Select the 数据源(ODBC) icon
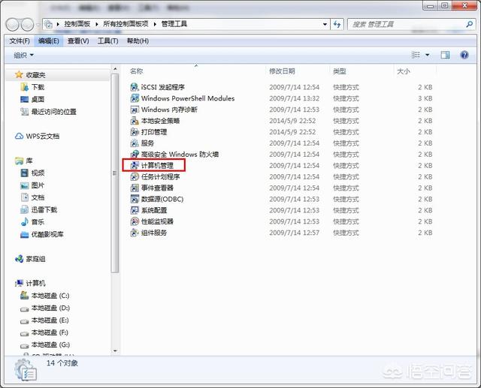 click(x=135, y=199)
